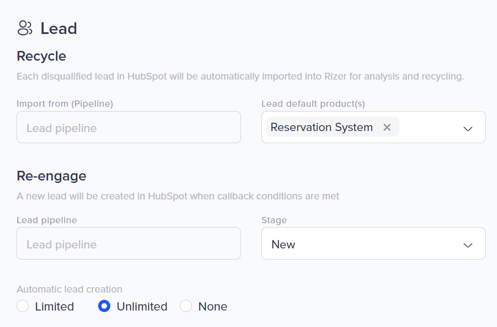Choose the Unlimited lead creation option
The image size is (497, 327).
(104, 306)
